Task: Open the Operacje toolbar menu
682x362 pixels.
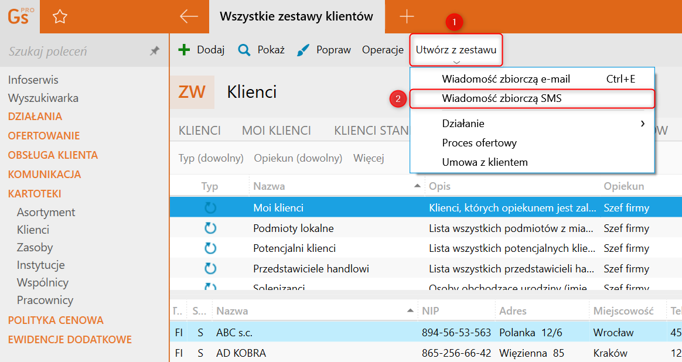Action: point(383,50)
